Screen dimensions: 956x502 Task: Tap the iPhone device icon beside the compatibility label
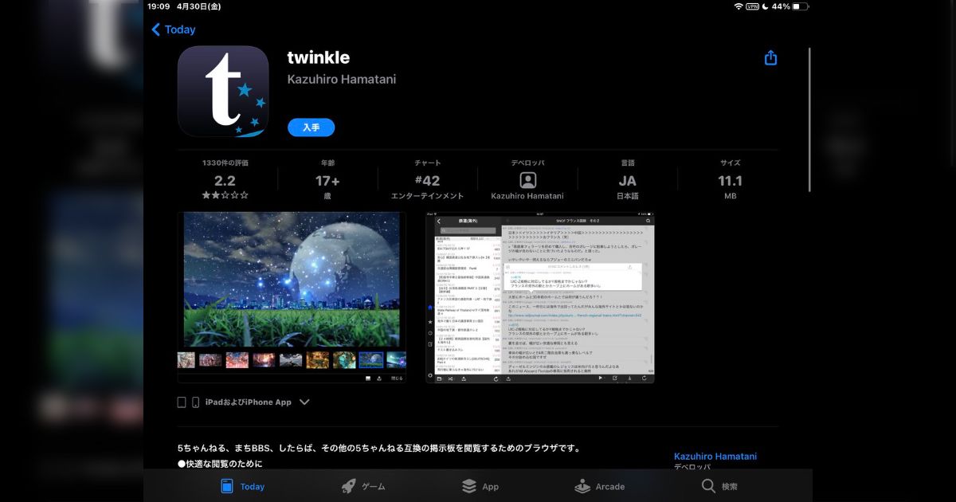[x=196, y=402]
